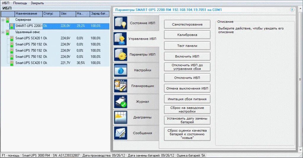Collapse the Удаленный офис tree group
The width and height of the screenshot is (303, 158).
click(3, 32)
